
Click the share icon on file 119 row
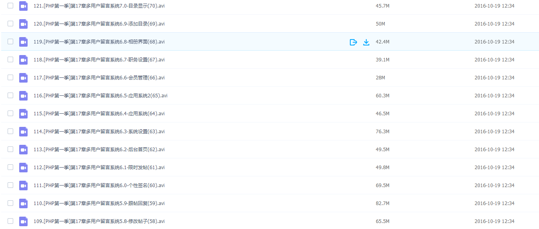[353, 42]
